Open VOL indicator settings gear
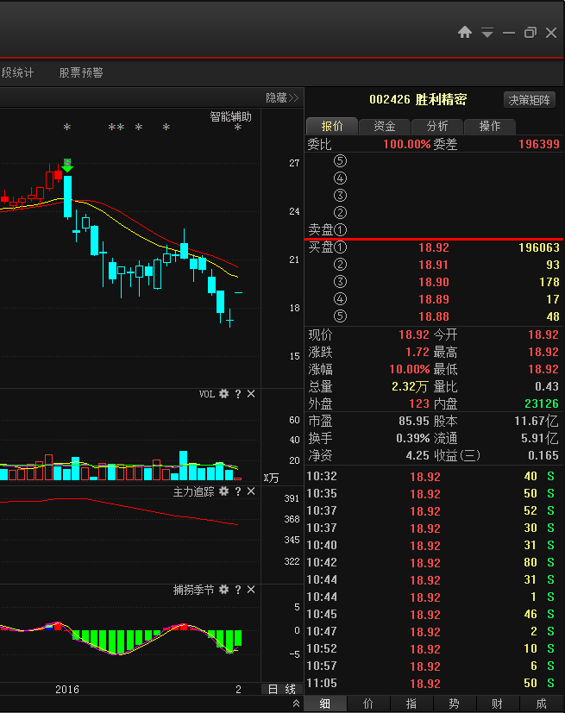The image size is (565, 713). [x=224, y=394]
